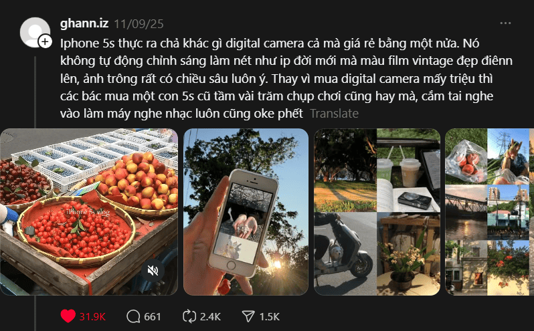
Task: Open the scooter and flowers collage photo
Action: point(377,211)
